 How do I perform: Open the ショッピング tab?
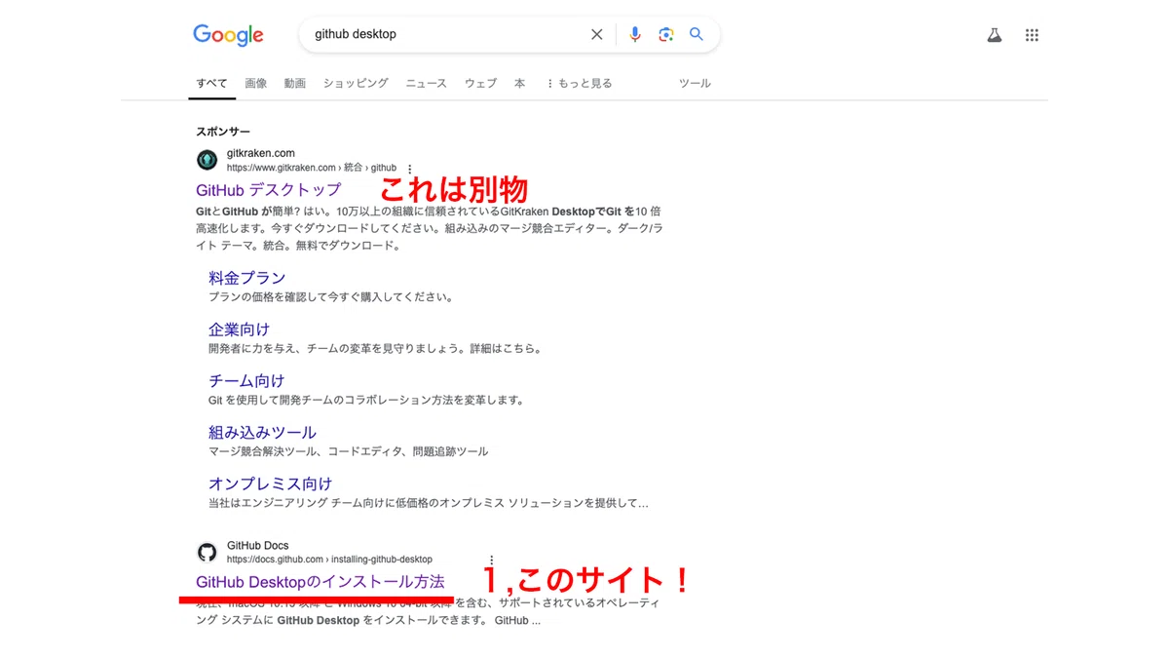(356, 84)
